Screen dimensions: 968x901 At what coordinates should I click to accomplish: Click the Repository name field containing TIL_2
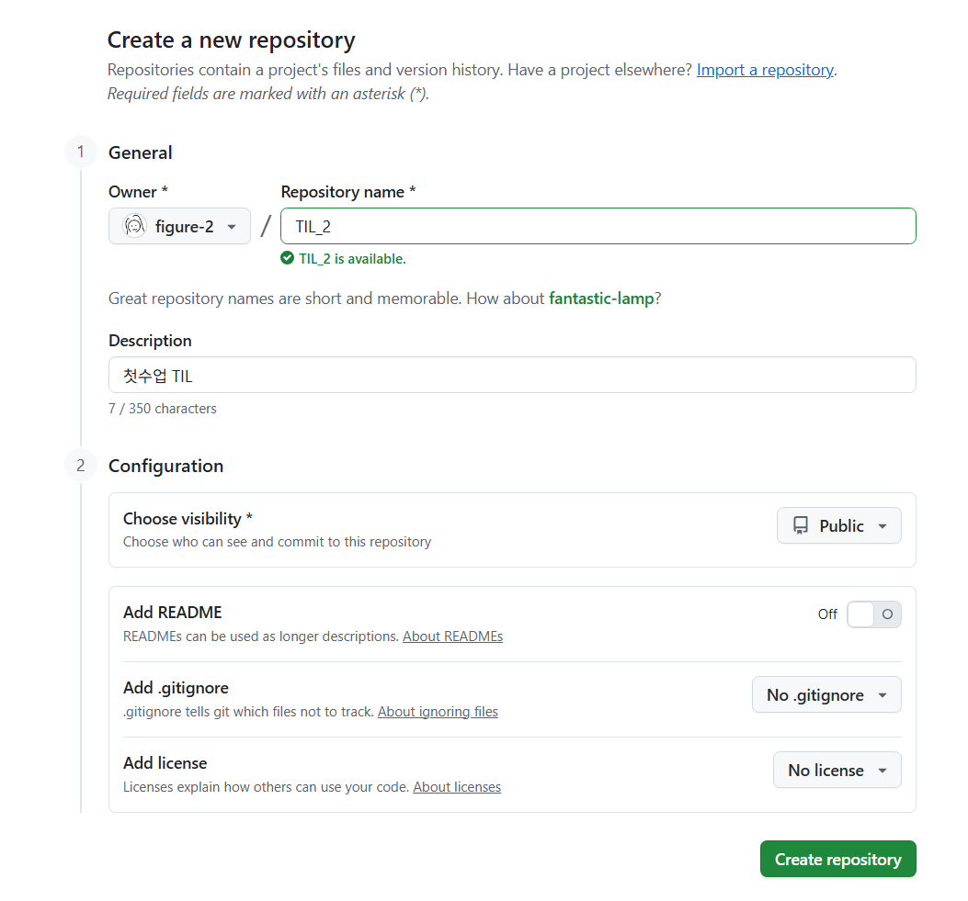tap(598, 226)
